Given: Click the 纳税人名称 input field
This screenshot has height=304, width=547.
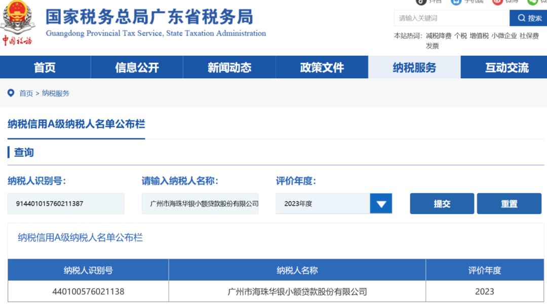Looking at the screenshot, I should pos(200,204).
